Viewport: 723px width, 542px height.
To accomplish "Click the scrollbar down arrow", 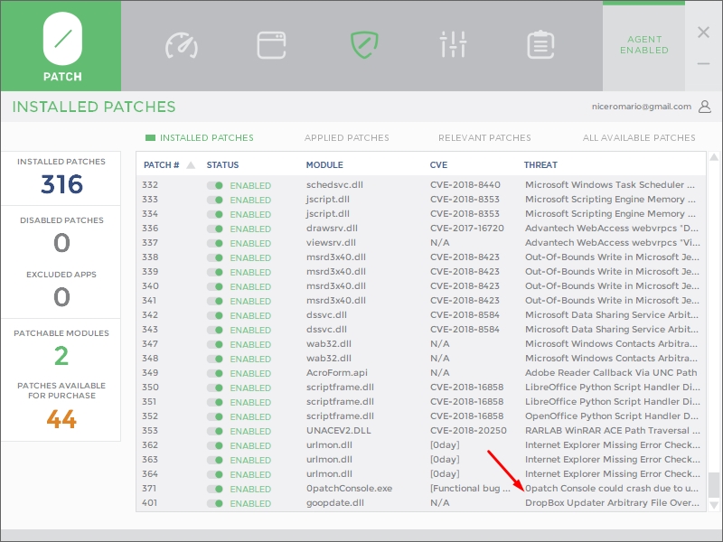I will point(714,504).
